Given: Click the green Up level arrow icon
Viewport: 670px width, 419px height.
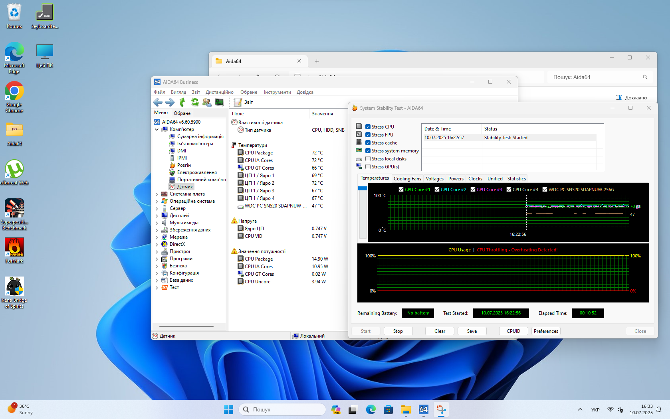Looking at the screenshot, I should (182, 102).
